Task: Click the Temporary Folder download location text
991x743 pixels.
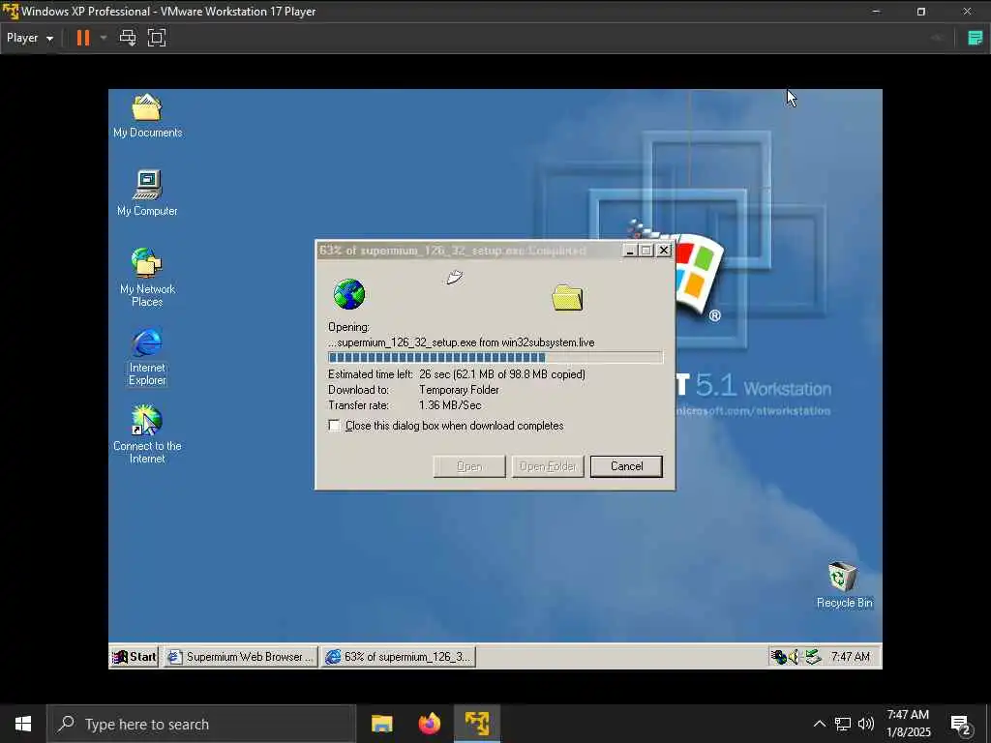Action: click(x=459, y=390)
